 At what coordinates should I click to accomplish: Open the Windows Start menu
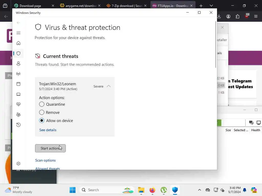coord(72,190)
